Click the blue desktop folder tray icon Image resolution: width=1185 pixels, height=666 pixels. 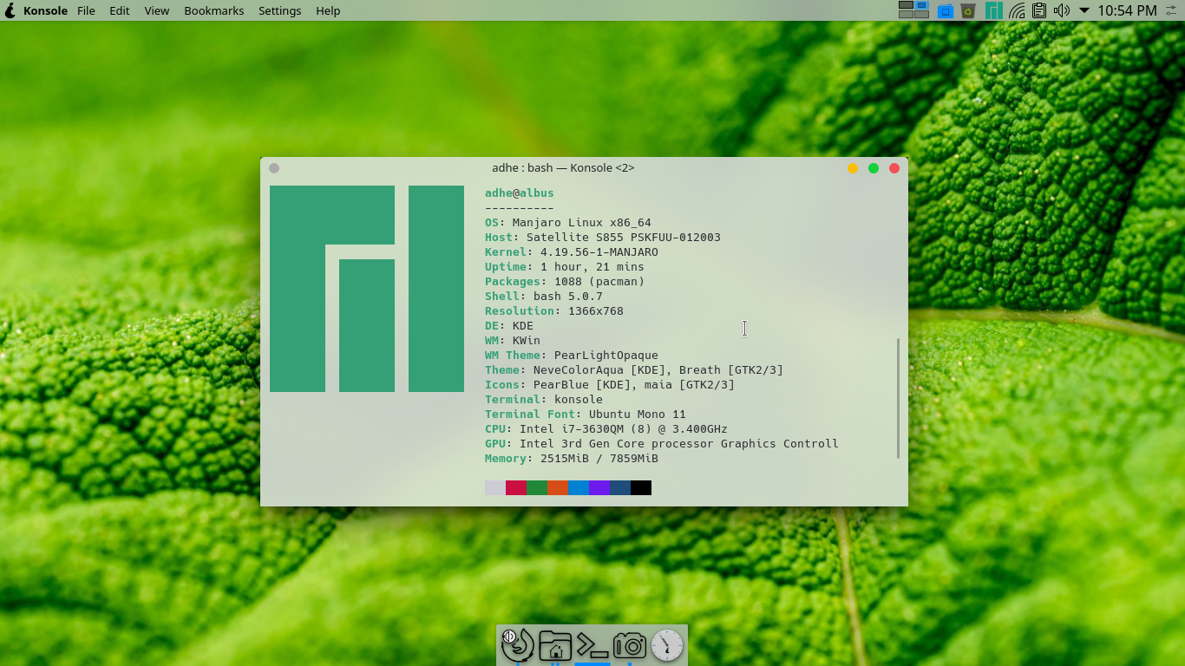pyautogui.click(x=946, y=10)
